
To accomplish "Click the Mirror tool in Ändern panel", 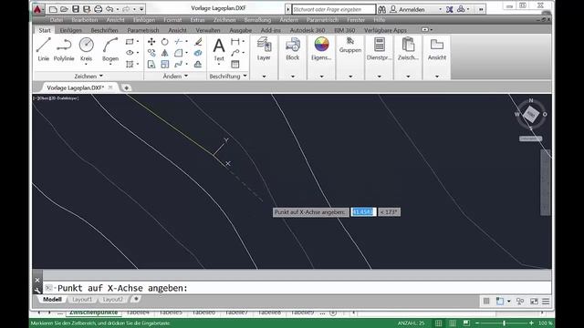I will [164, 53].
